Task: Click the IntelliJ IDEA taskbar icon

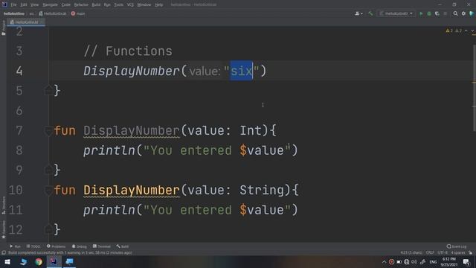Action: (54, 261)
